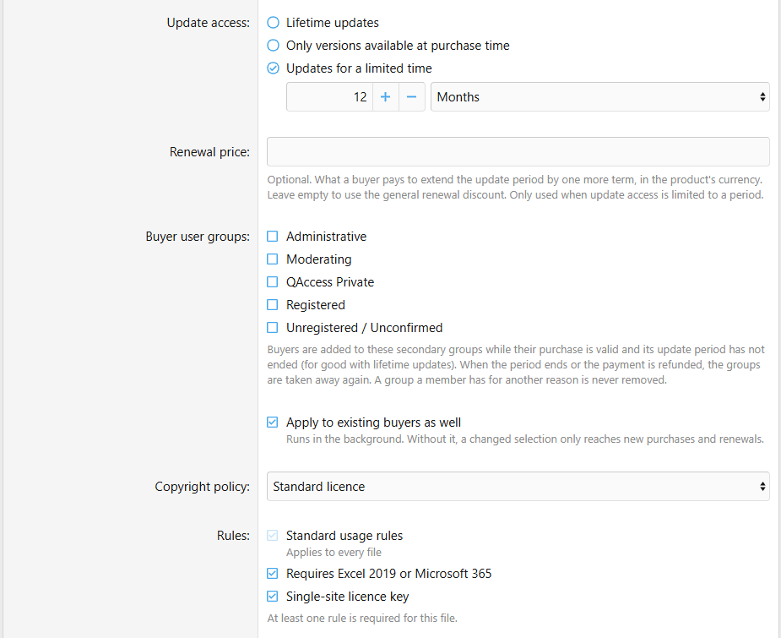Check the Unregistered / Unconfirmed user group
Screen dimensions: 781x638
click(x=273, y=328)
